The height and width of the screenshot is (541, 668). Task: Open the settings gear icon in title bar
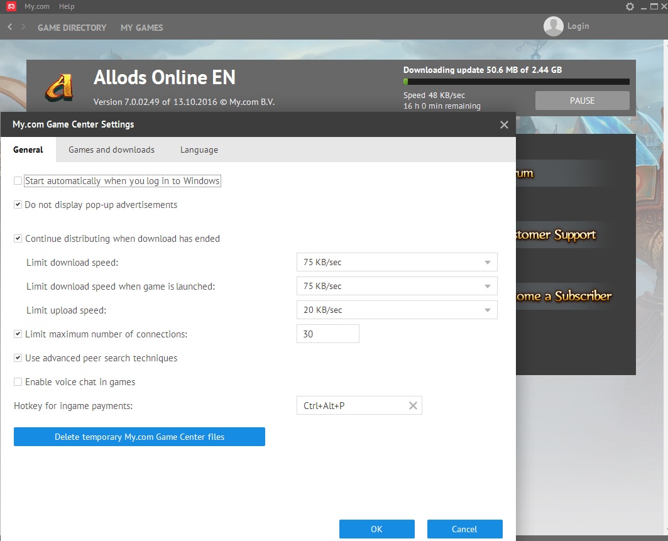(630, 6)
